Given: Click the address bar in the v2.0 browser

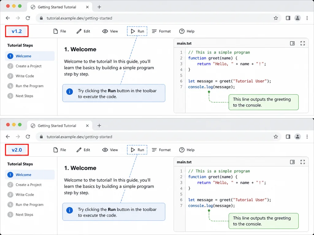Looking at the screenshot, I should [x=156, y=137].
